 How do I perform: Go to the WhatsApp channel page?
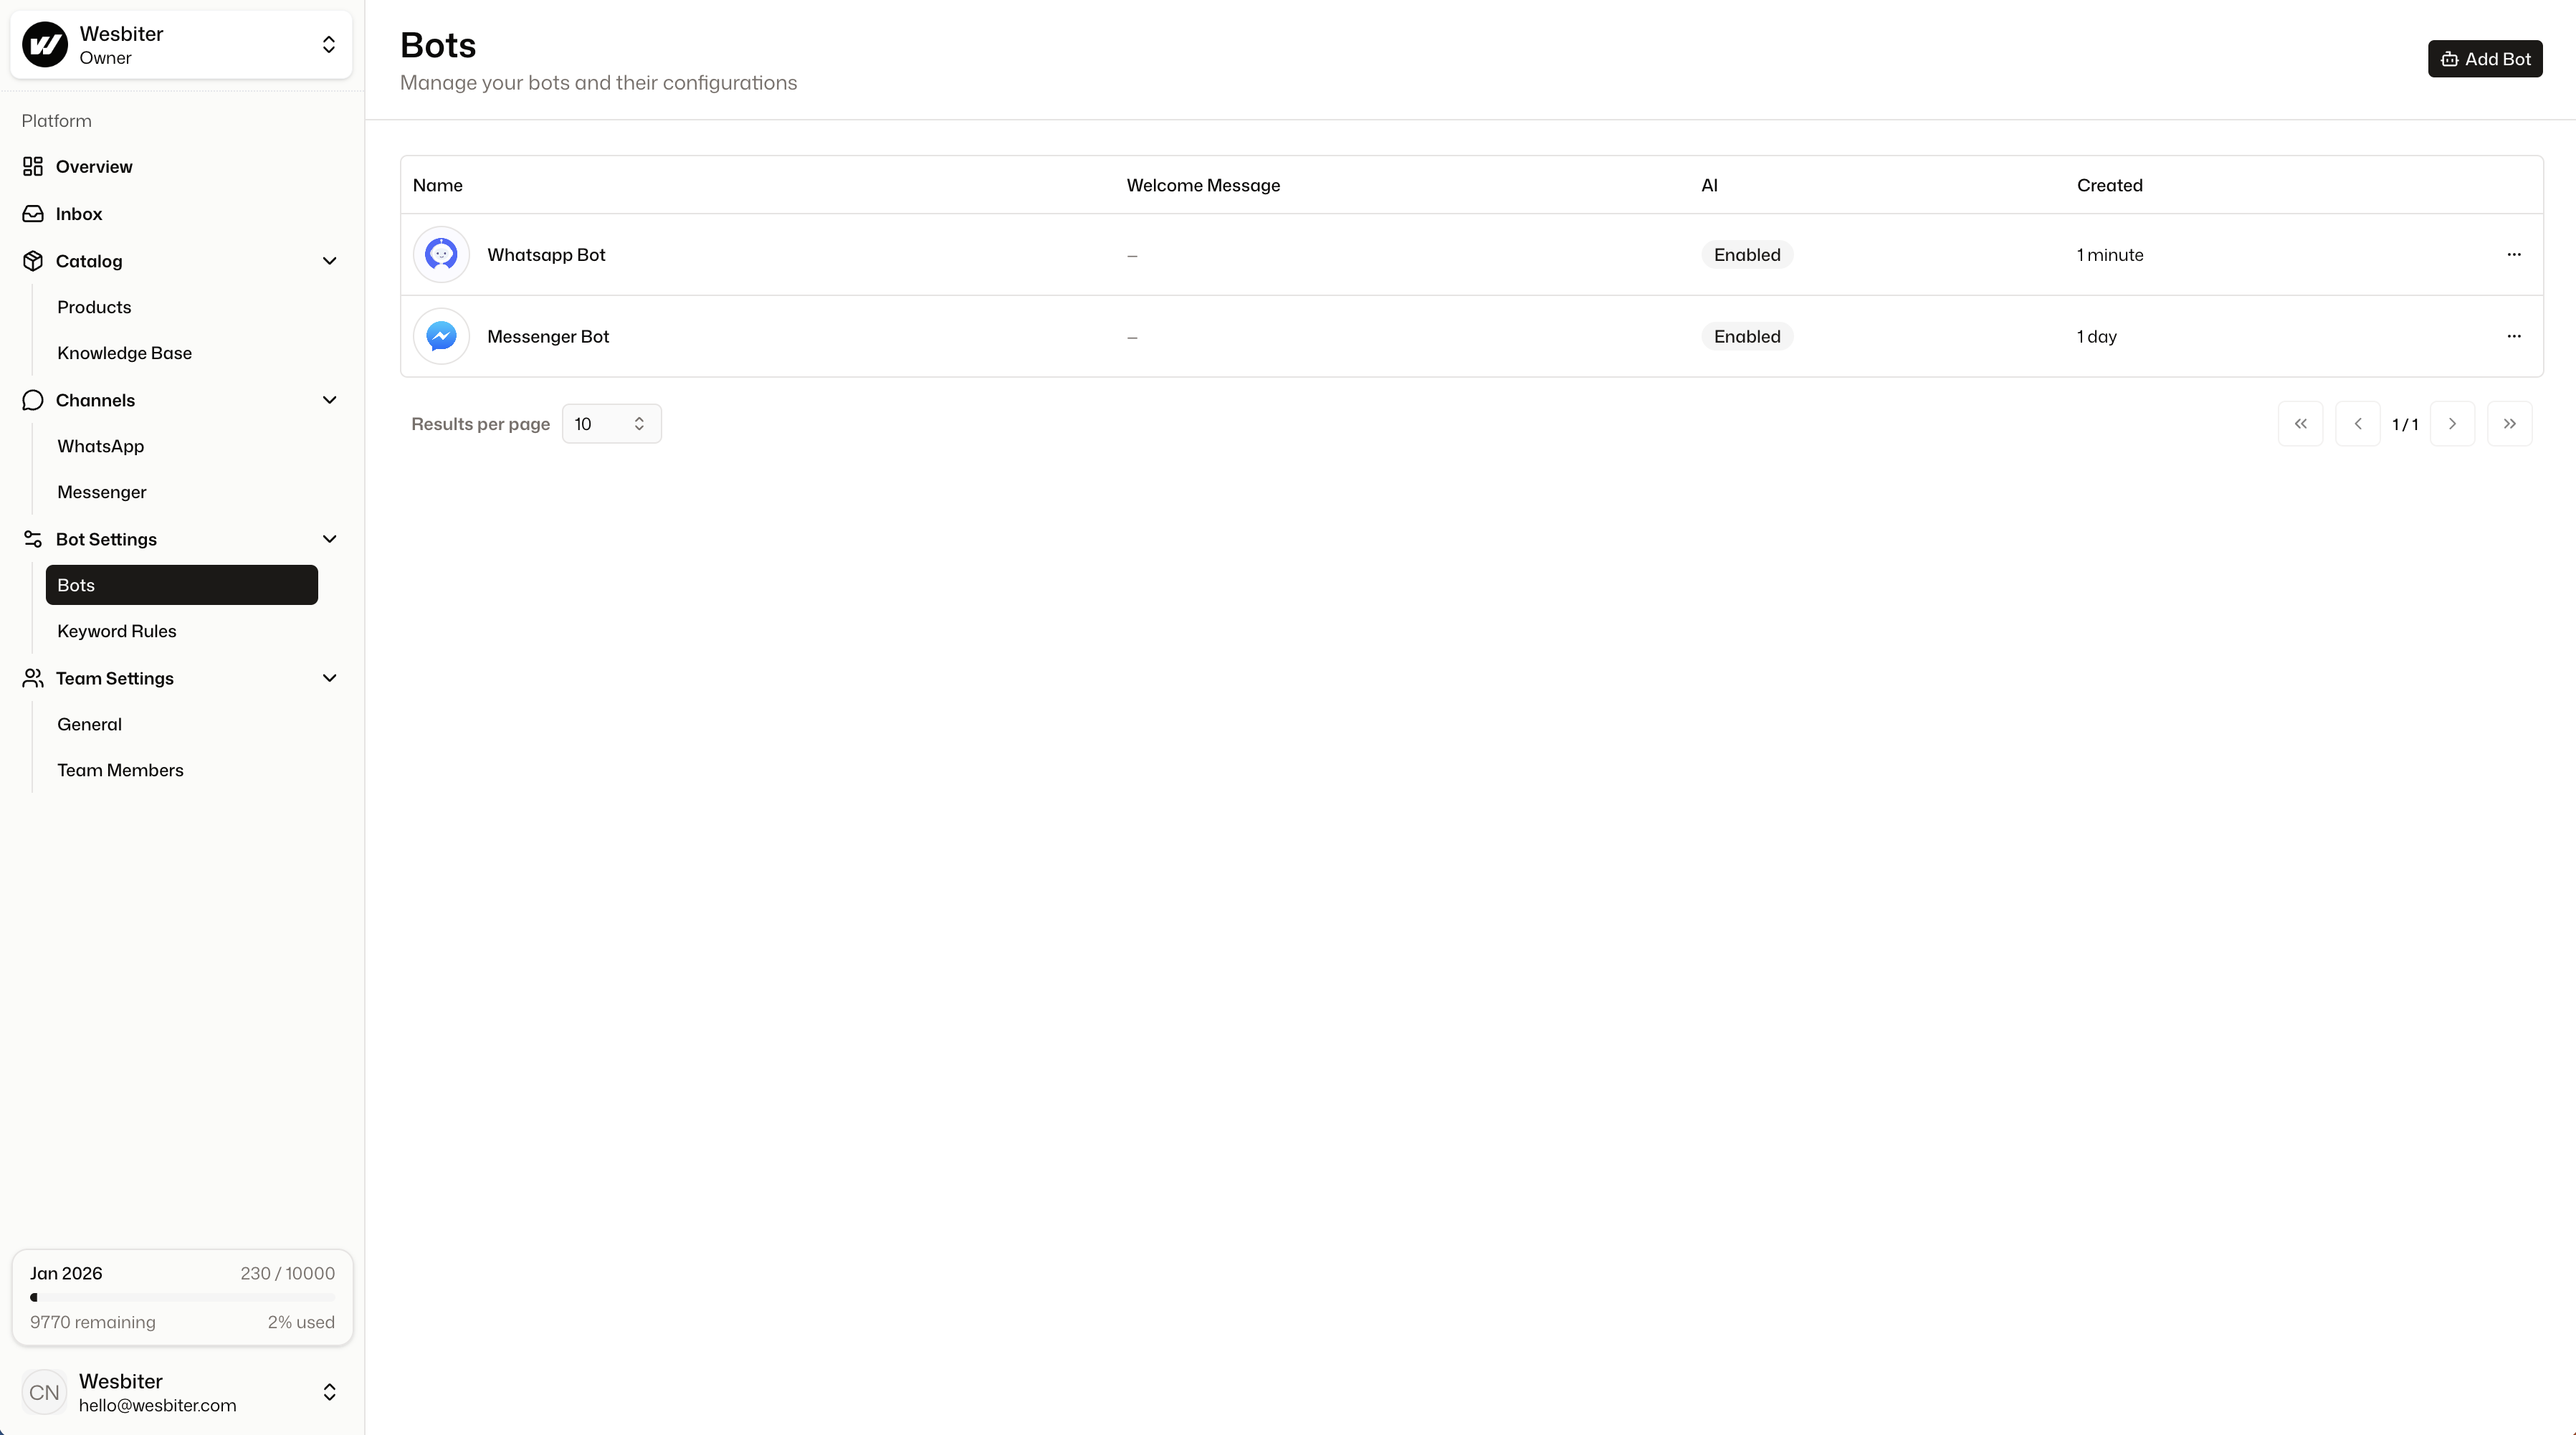[100, 445]
